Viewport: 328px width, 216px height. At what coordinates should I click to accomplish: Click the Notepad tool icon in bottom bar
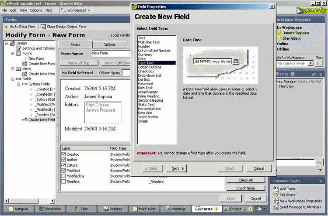coord(11,209)
